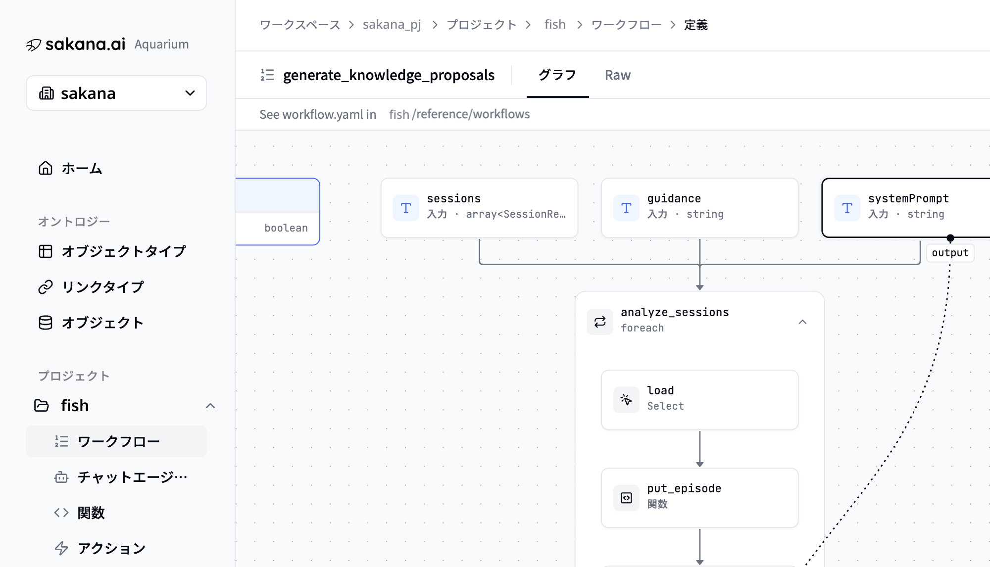Click the Object Types table icon
990x567 pixels.
[46, 251]
